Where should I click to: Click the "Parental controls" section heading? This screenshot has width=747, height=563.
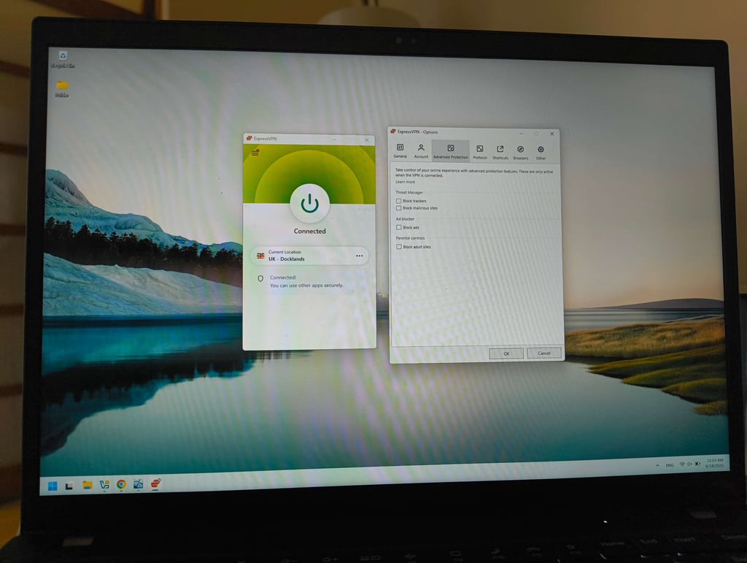click(410, 238)
